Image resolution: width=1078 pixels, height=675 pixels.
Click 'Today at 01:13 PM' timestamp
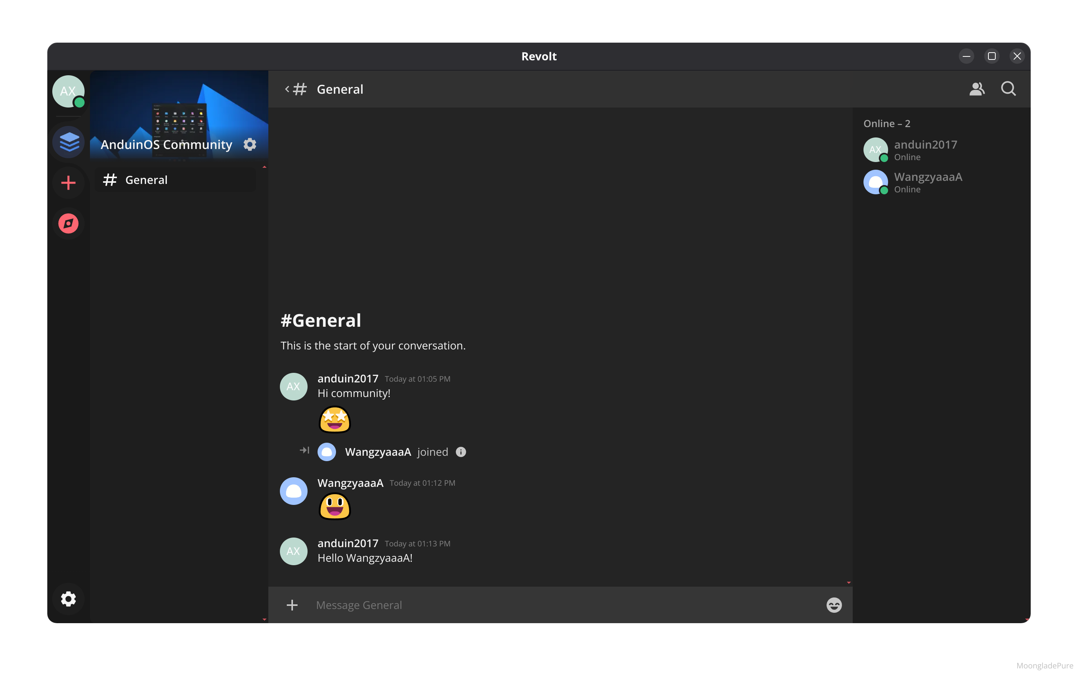(x=418, y=544)
